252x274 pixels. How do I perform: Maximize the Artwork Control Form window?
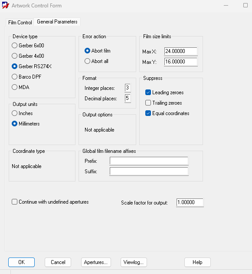(245, 5)
